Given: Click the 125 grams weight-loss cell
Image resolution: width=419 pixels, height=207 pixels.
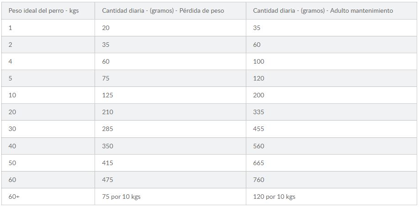Looking at the screenshot, I should point(170,95).
